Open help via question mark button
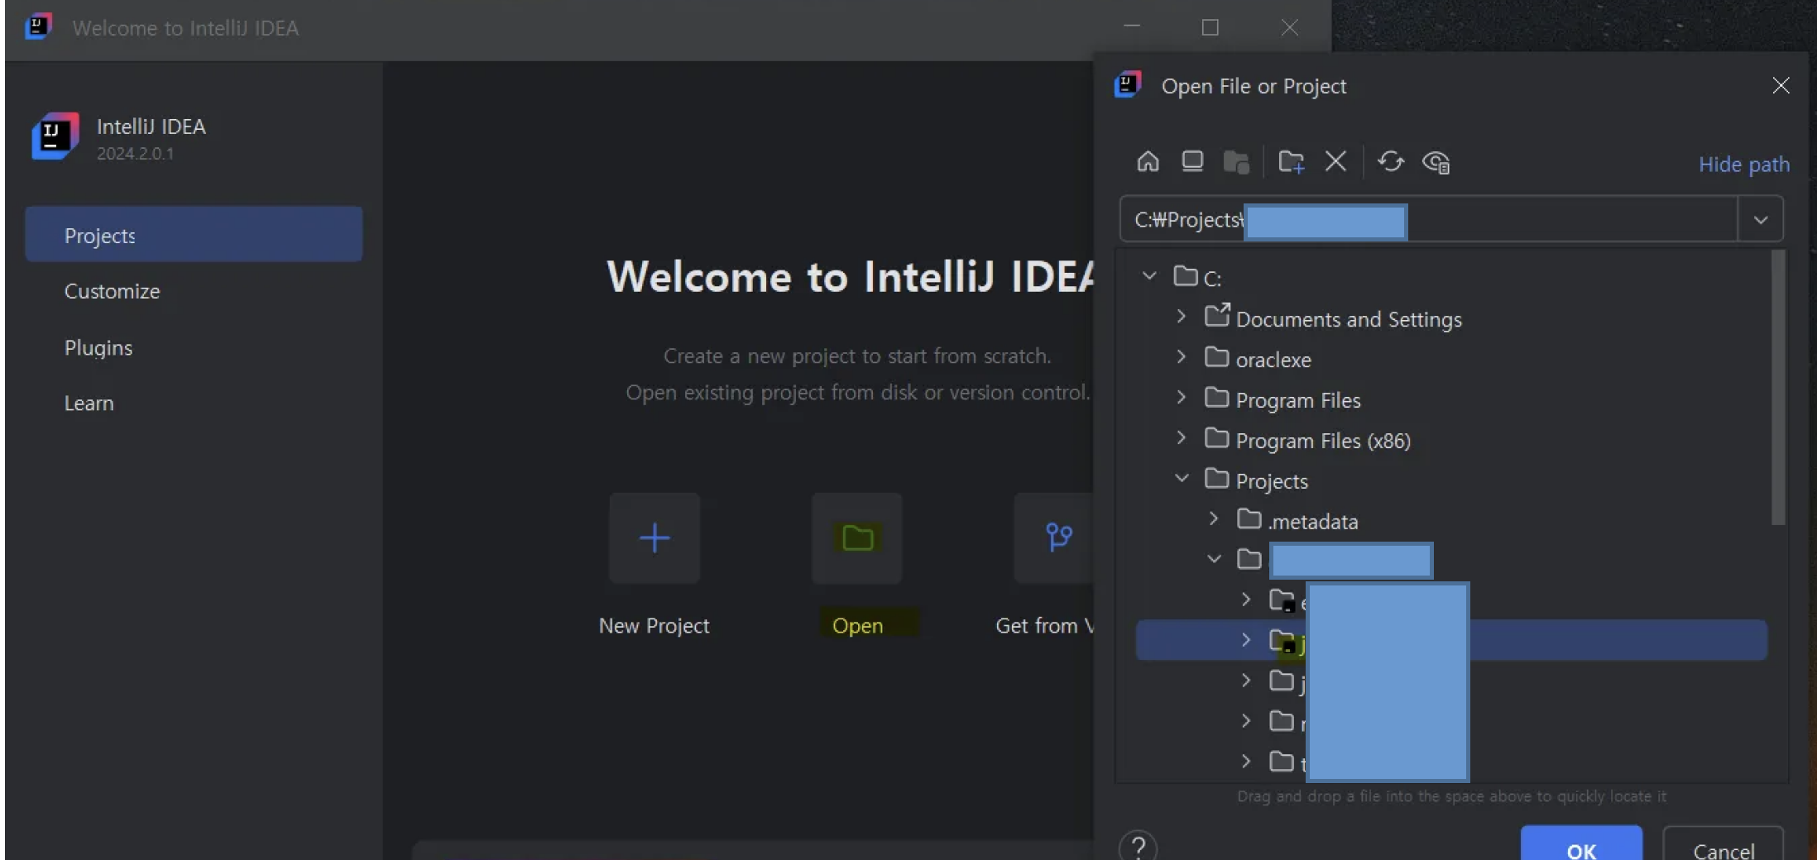 [x=1139, y=847]
